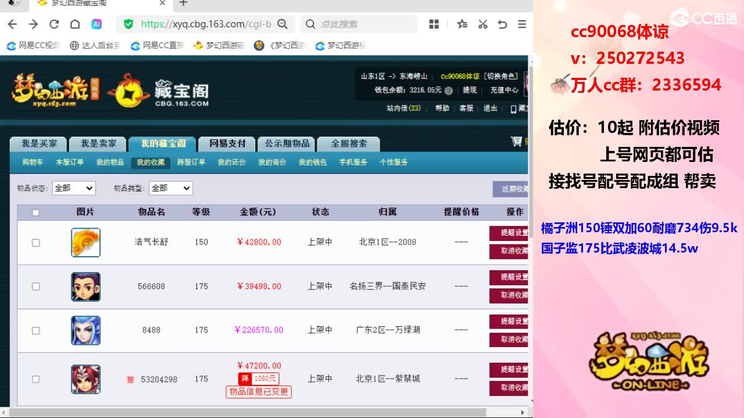
Task: Check the select-all checkbox in table header
Action: pos(35,212)
